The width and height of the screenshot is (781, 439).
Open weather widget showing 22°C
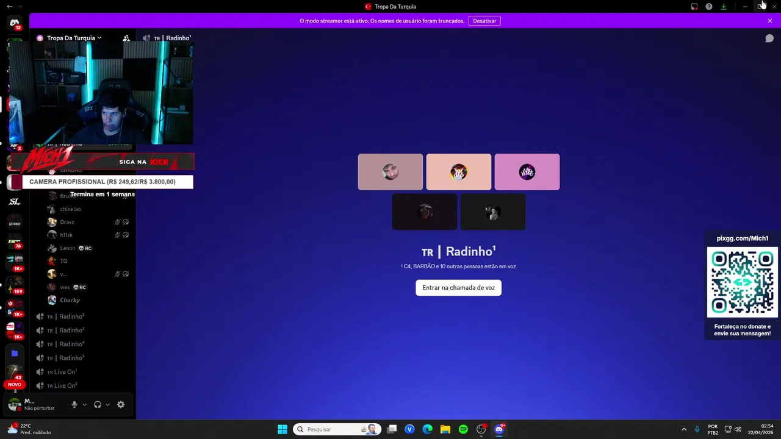pyautogui.click(x=29, y=429)
